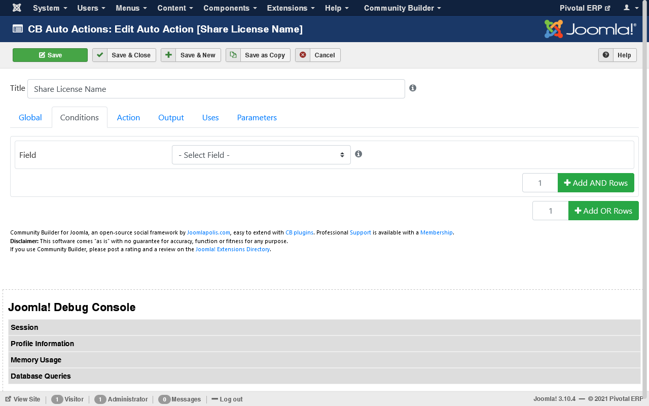Open the Content menu
The height and width of the screenshot is (406, 649).
click(175, 8)
